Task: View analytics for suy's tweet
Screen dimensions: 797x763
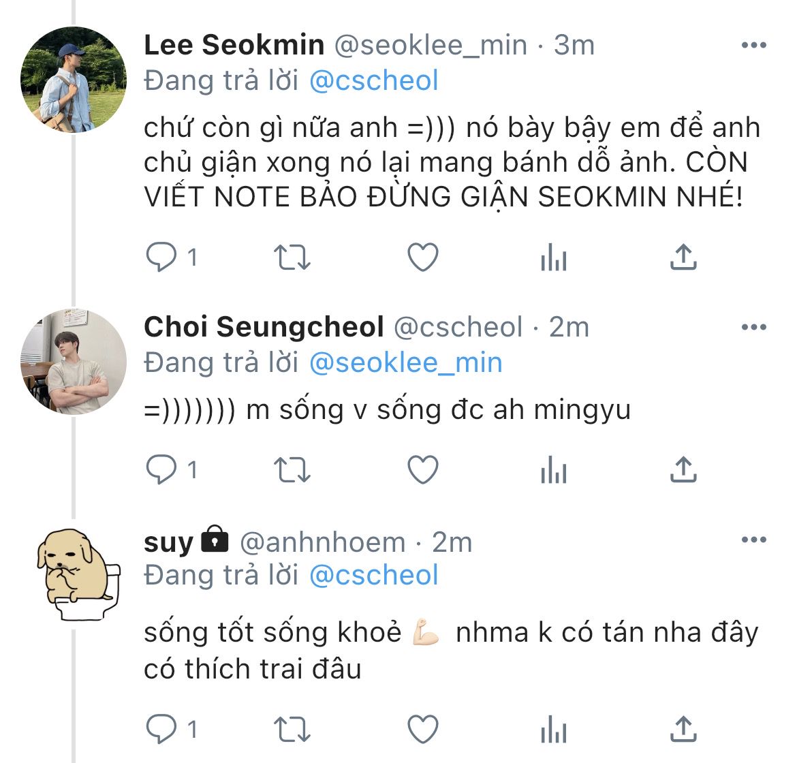Action: 553,730
